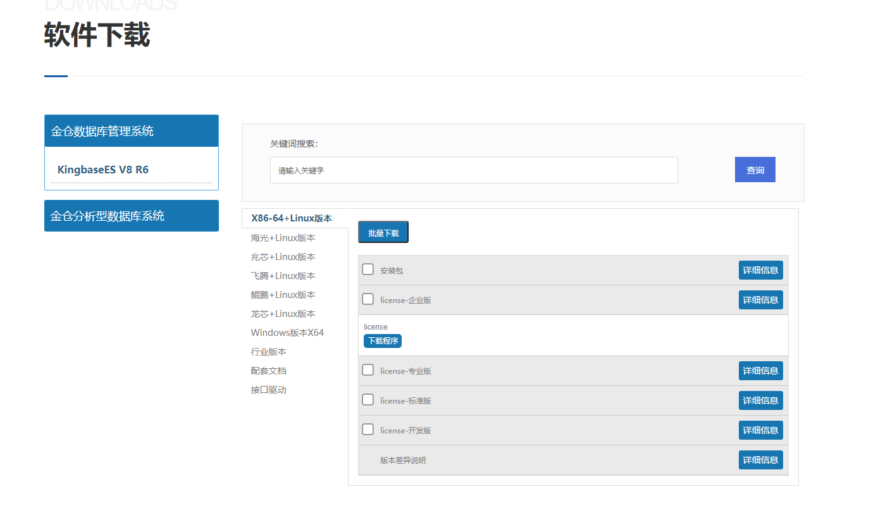Open 详细信息 for license-开发版 row
This screenshot has height=508, width=890.
tap(760, 430)
